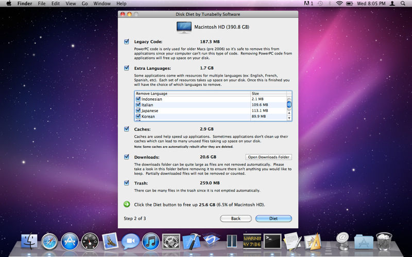Open the File menu

coord(42,4)
